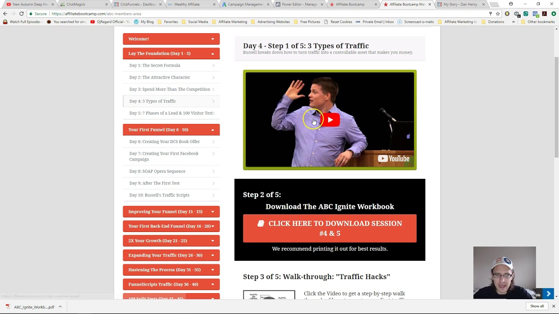Image resolution: width=559 pixels, height=314 pixels.
Task: Open Day 2: The Attractive Character
Action: pos(171,77)
